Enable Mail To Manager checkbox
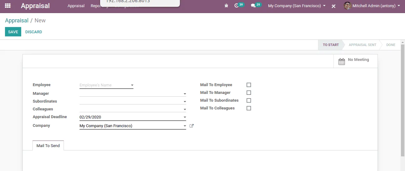The image size is (405, 171). (x=249, y=93)
